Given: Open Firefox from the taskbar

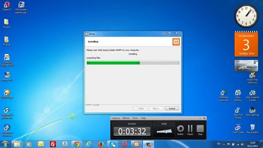Looking at the screenshot, I should click(101, 144).
